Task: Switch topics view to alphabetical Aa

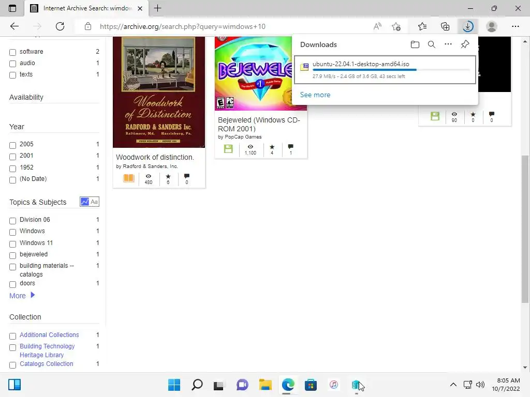Action: pos(94,202)
